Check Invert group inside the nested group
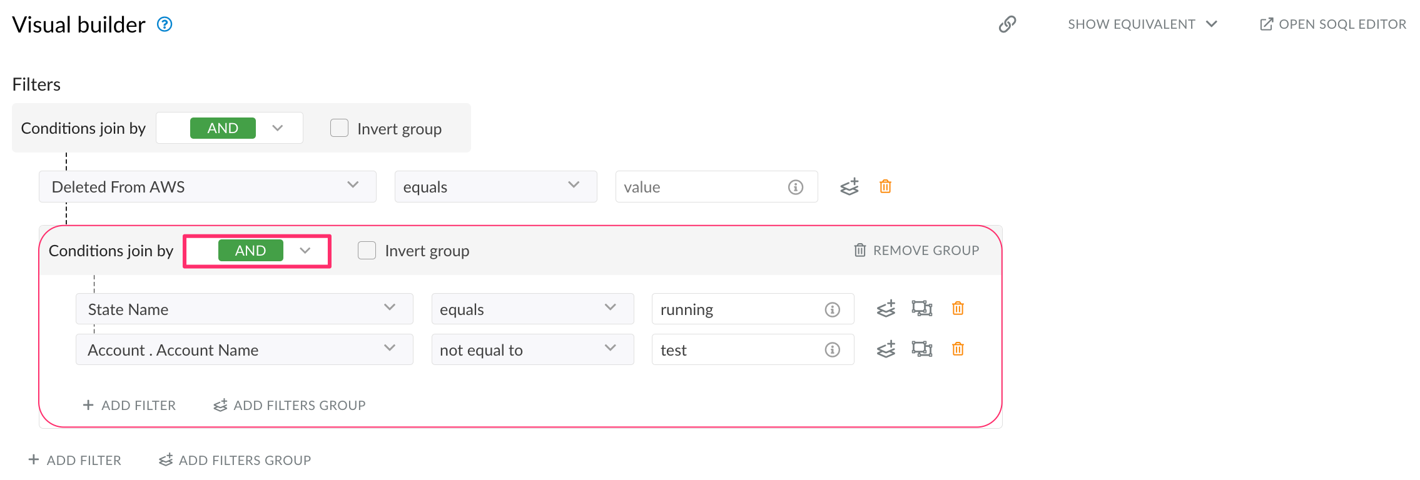Image resolution: width=1420 pixels, height=480 pixels. pyautogui.click(x=366, y=250)
